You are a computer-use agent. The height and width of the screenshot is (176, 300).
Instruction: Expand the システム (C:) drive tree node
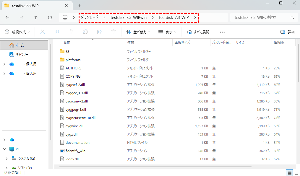[7, 159]
